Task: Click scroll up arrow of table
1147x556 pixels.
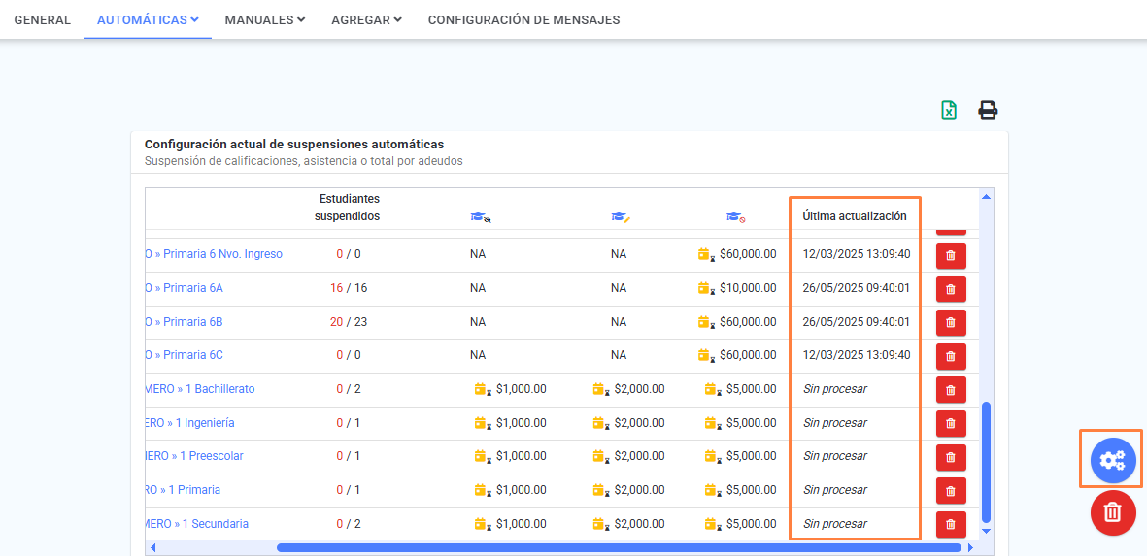Action: coord(986,197)
